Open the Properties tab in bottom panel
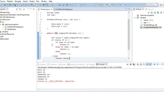This screenshot has height=92, width=164. [x=52, y=64]
